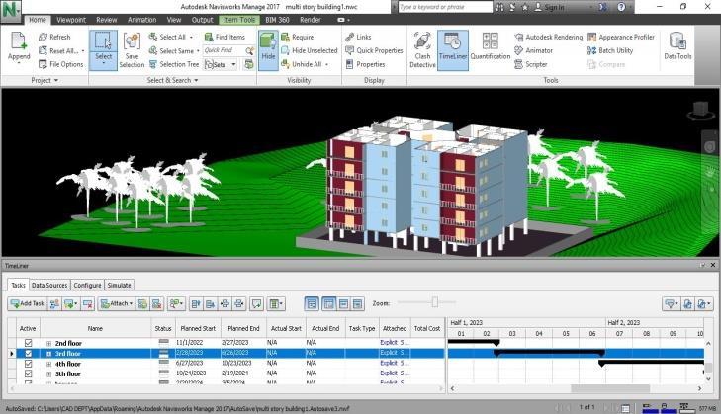
Task: Toggle the Hide tool
Action: (268, 50)
